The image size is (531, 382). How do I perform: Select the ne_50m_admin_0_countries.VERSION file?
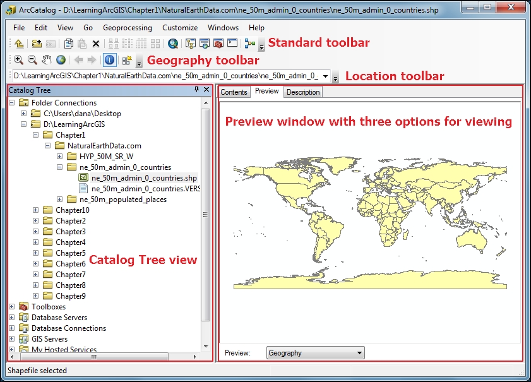pos(146,189)
